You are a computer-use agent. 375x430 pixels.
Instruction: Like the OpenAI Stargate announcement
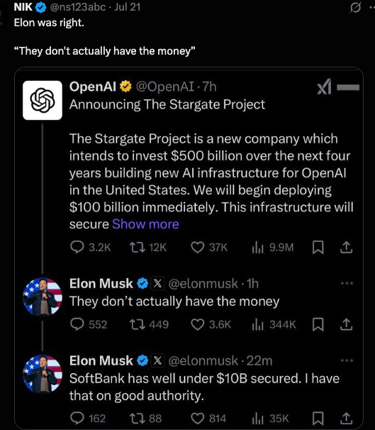(197, 247)
